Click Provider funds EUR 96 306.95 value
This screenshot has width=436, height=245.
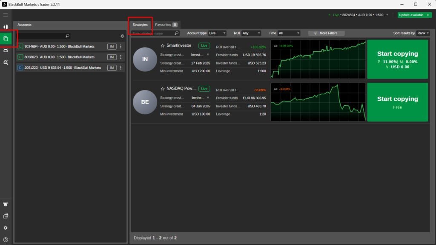pyautogui.click(x=255, y=98)
